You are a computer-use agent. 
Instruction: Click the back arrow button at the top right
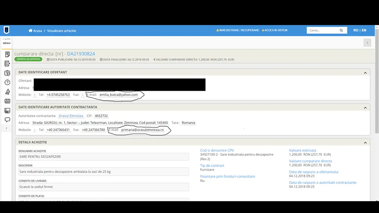point(367,43)
